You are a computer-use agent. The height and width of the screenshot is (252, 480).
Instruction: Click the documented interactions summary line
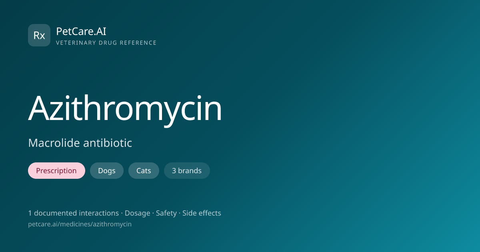(x=124, y=213)
